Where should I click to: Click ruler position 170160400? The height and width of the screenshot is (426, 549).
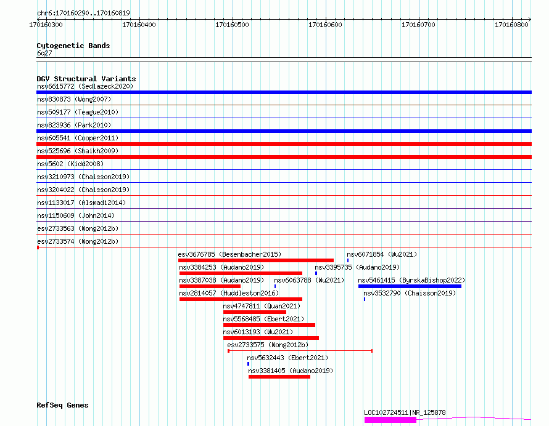(139, 25)
